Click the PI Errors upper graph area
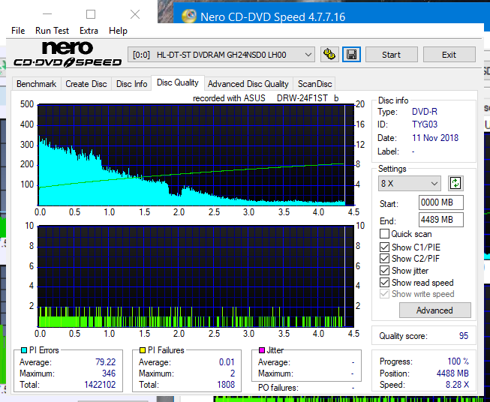This screenshot has width=490, height=402. pyautogui.click(x=196, y=155)
